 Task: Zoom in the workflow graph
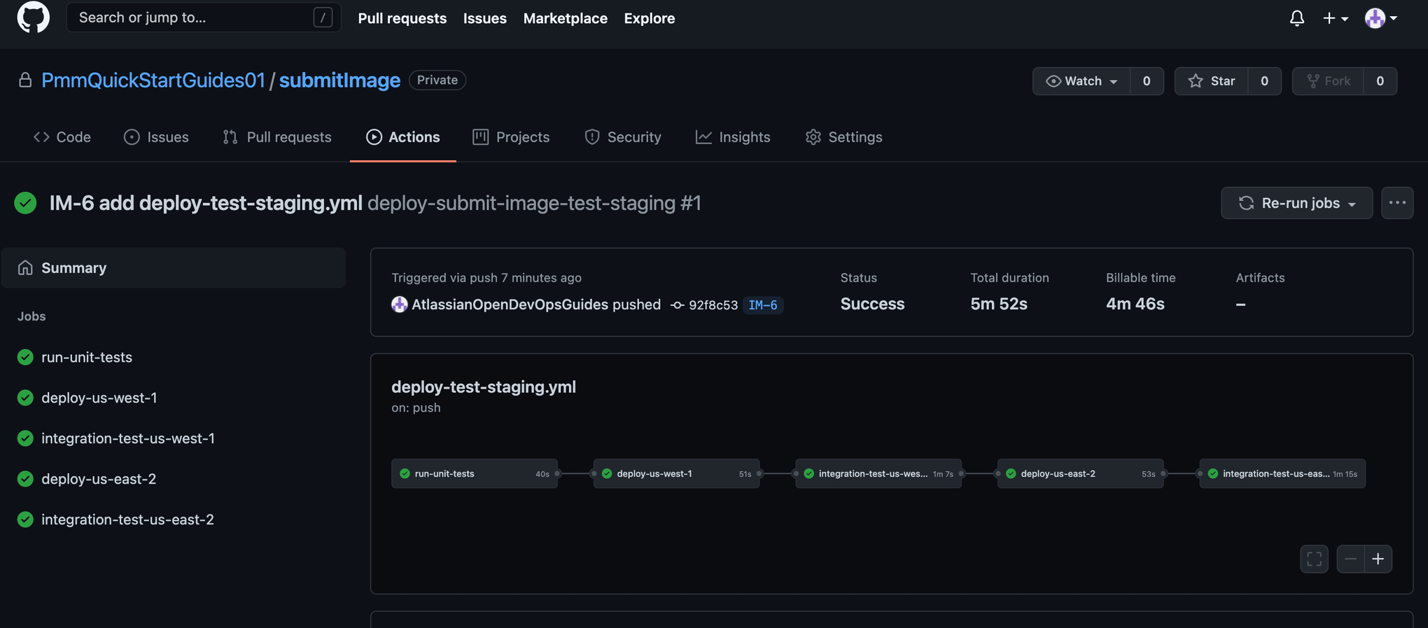pyautogui.click(x=1378, y=559)
